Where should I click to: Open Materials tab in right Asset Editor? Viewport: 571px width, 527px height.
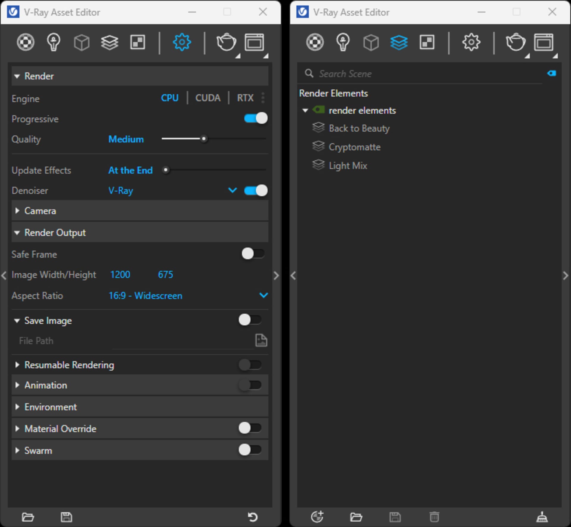315,42
